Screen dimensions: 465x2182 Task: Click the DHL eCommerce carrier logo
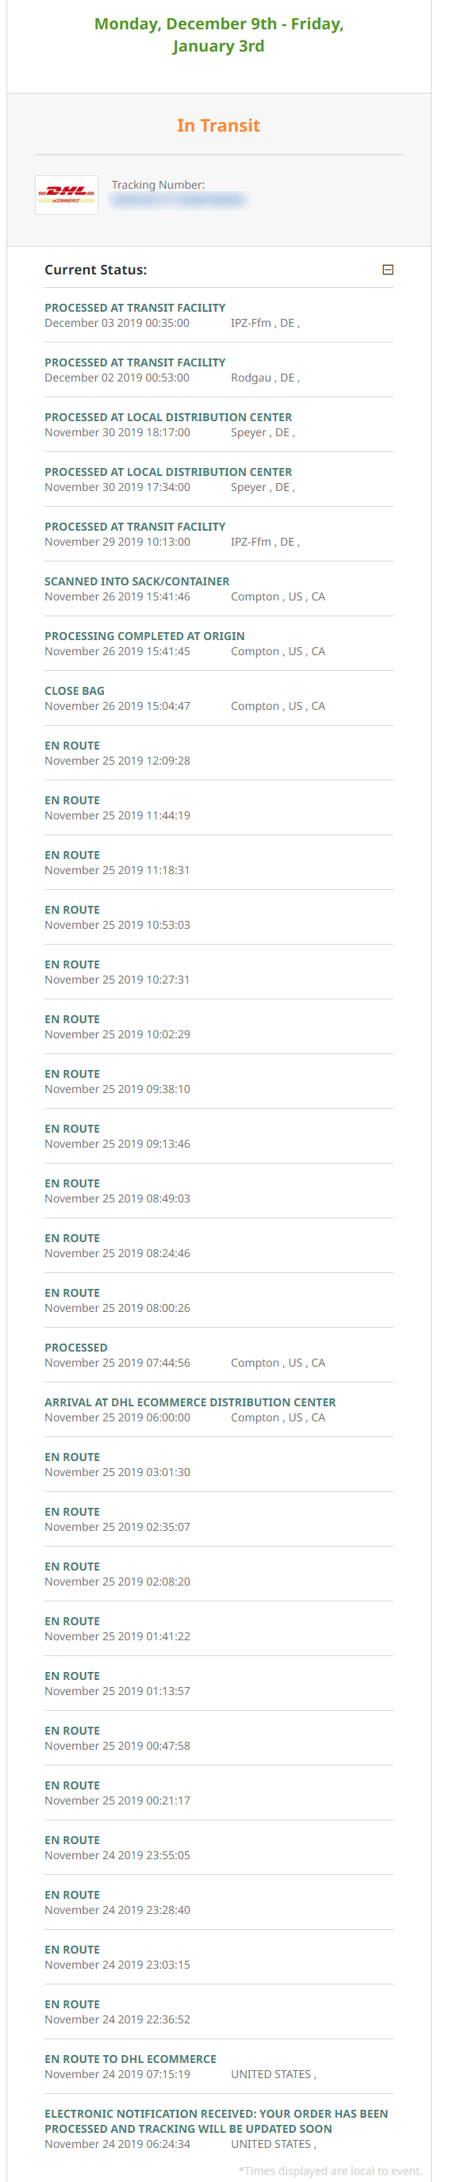click(66, 195)
